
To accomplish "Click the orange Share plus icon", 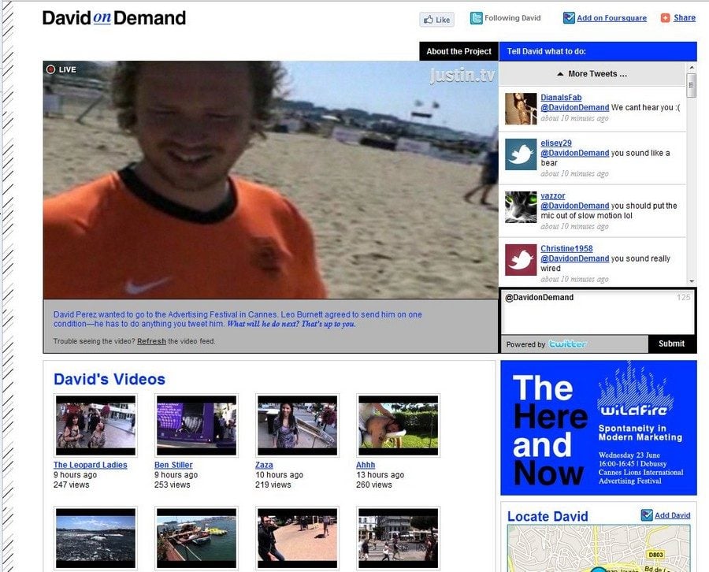I will [x=666, y=18].
